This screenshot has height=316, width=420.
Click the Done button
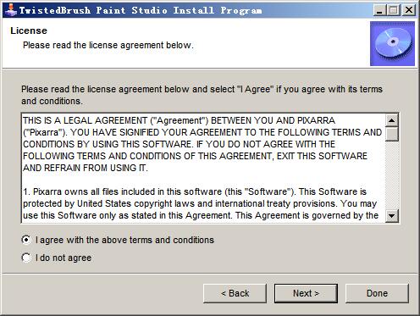[377, 293]
